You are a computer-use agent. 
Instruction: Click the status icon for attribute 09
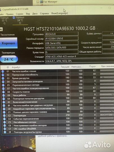tap(3, 95)
